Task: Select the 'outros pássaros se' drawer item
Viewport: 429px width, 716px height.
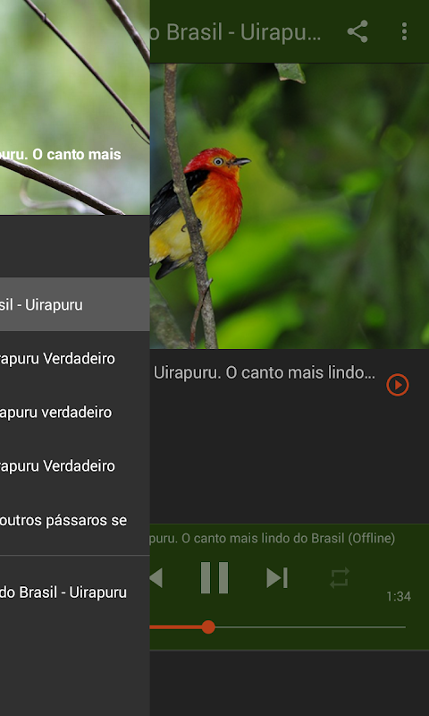Action: tap(75, 520)
